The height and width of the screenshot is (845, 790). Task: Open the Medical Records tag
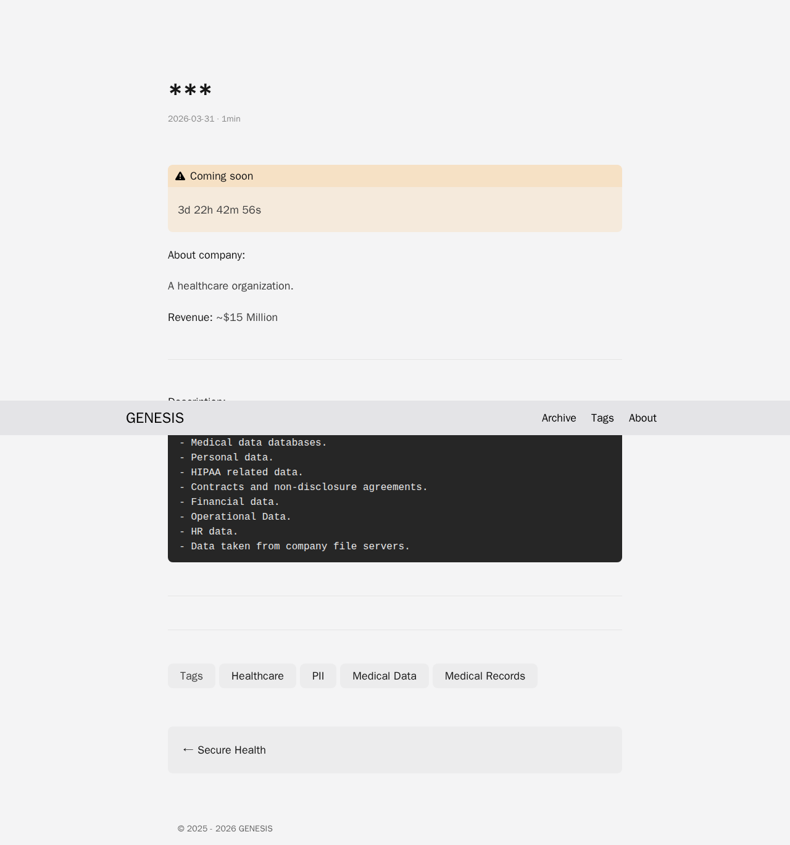(484, 676)
